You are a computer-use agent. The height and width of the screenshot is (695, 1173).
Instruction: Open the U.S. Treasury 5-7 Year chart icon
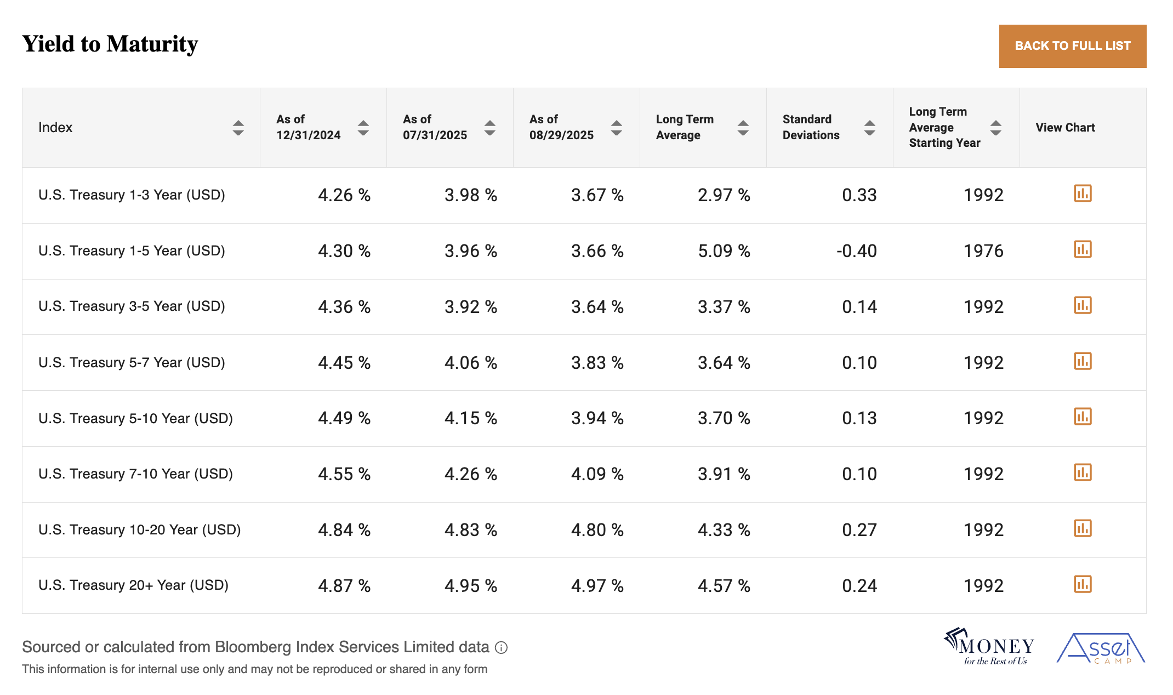1083,361
